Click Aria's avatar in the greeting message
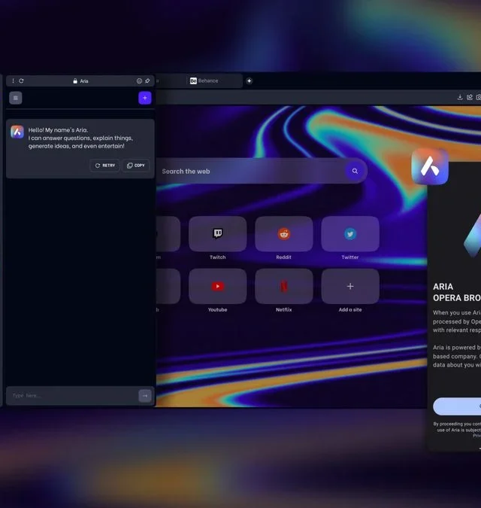 (17, 132)
